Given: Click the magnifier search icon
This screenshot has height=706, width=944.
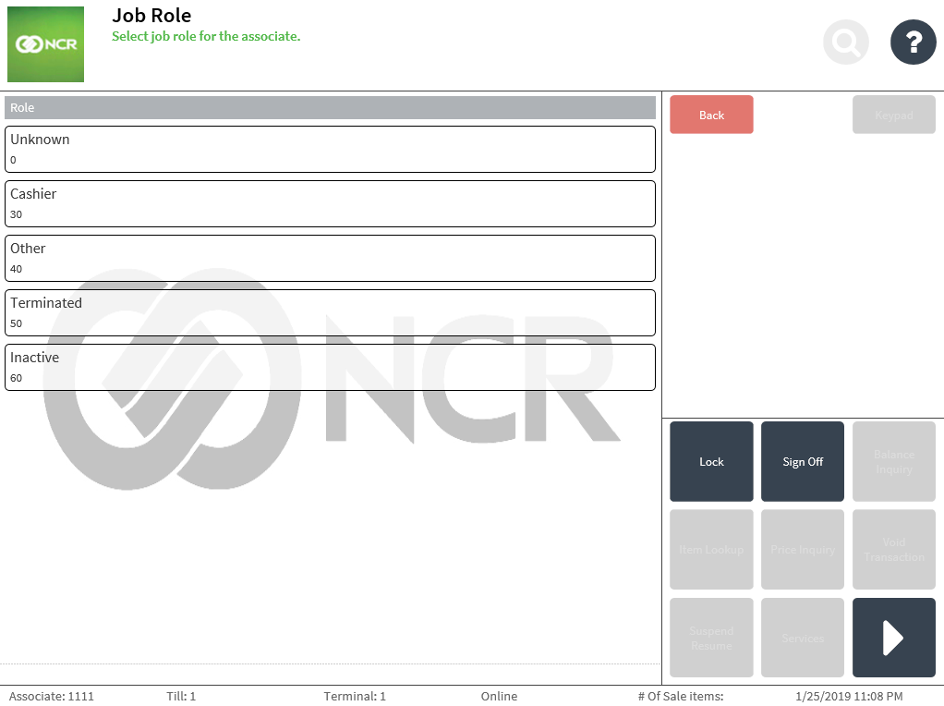Looking at the screenshot, I should click(x=846, y=42).
